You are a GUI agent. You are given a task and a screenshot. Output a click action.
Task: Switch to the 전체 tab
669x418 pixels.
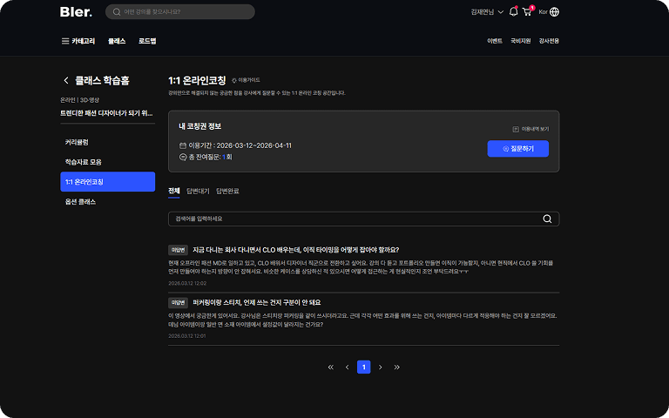(x=174, y=191)
